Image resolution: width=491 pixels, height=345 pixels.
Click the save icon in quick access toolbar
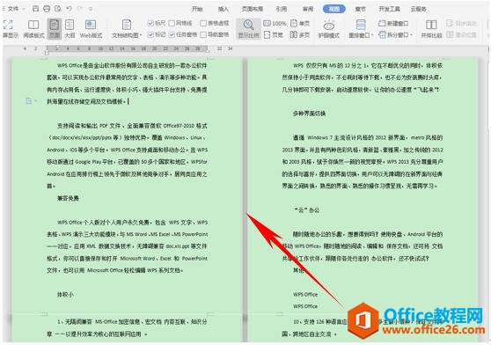click(36, 9)
